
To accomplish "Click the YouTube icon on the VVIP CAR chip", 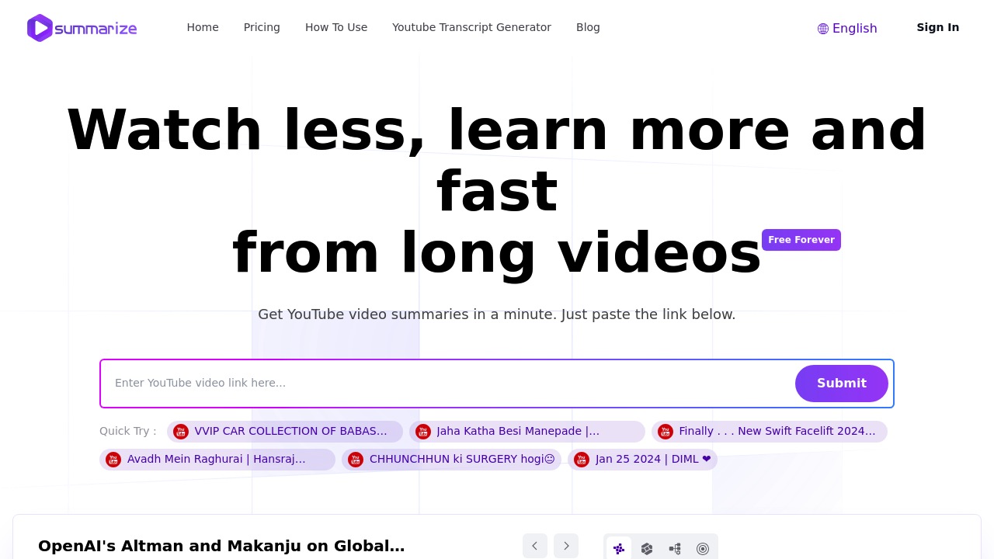I will [x=180, y=431].
